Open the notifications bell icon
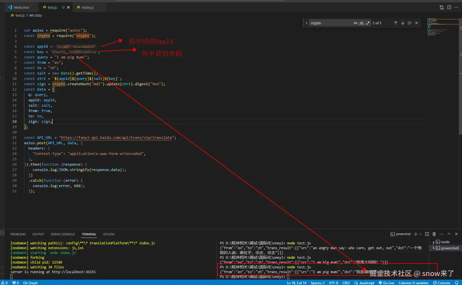 pos(456,283)
